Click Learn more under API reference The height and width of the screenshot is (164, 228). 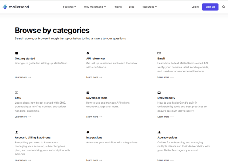click(94, 77)
